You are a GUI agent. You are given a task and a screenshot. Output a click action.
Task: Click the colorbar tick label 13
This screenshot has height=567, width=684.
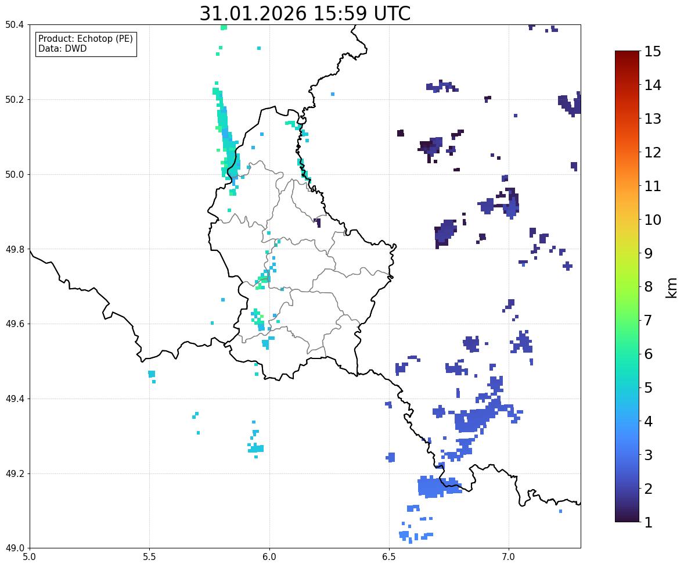pyautogui.click(x=653, y=119)
